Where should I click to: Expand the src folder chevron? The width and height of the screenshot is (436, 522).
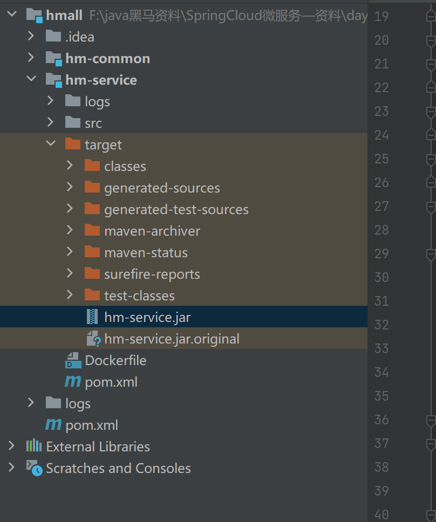[50, 122]
